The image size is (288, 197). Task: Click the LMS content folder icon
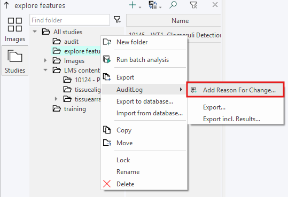(57, 70)
